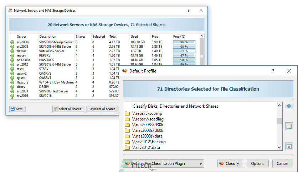Click the '43.49 GB' used cell
The width and height of the screenshot is (298, 172).
(137, 55)
